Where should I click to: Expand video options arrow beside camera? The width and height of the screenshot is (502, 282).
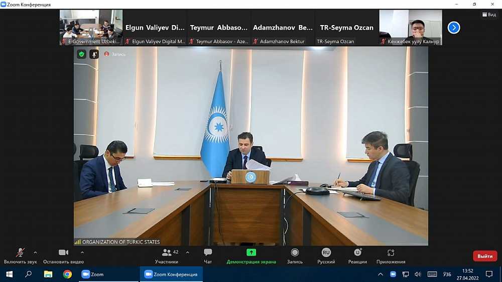coord(82,252)
